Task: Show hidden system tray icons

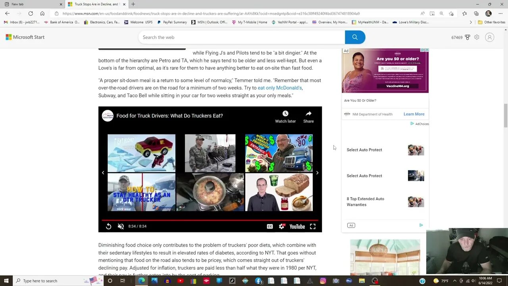Action: [x=455, y=281]
